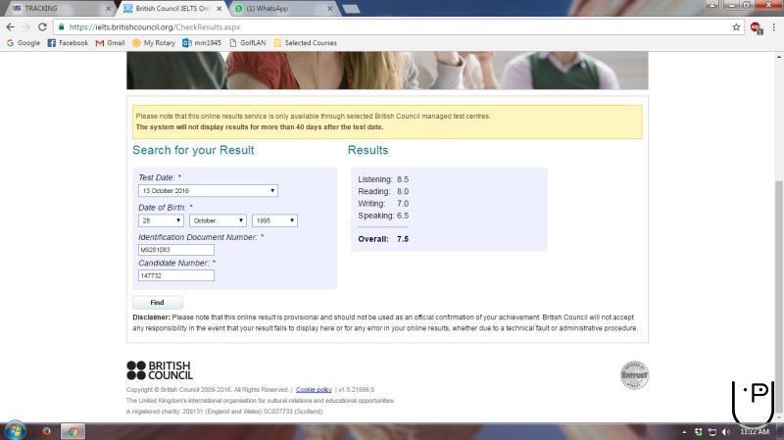
Task: Close the TRACKING tab
Action: pos(108,9)
